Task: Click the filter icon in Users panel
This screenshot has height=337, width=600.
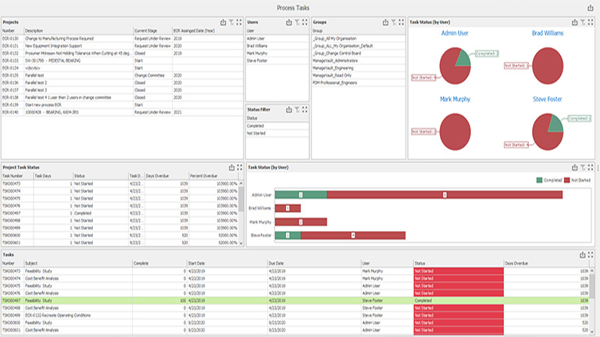Action: click(297, 23)
